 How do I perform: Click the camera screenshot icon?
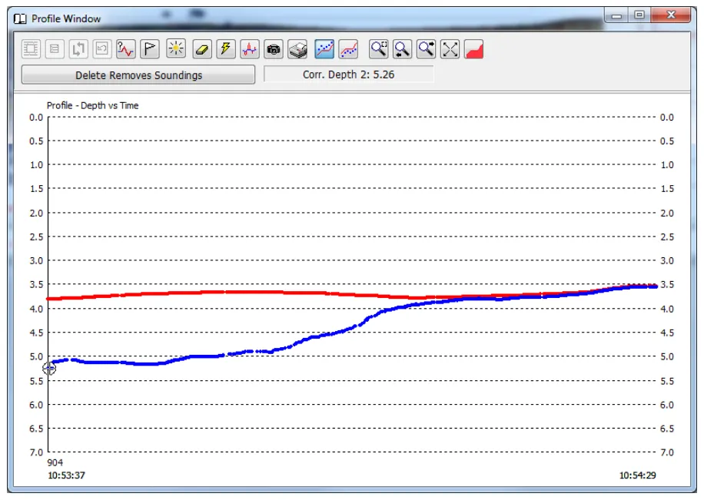[274, 49]
